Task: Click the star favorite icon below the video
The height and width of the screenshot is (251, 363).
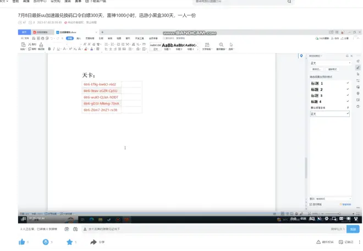Action: click(x=70, y=242)
